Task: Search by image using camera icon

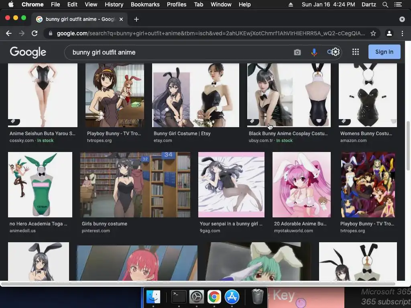Action: pos(297,52)
